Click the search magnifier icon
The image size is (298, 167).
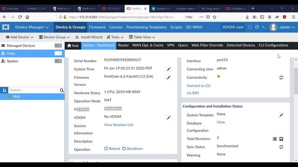(61, 90)
